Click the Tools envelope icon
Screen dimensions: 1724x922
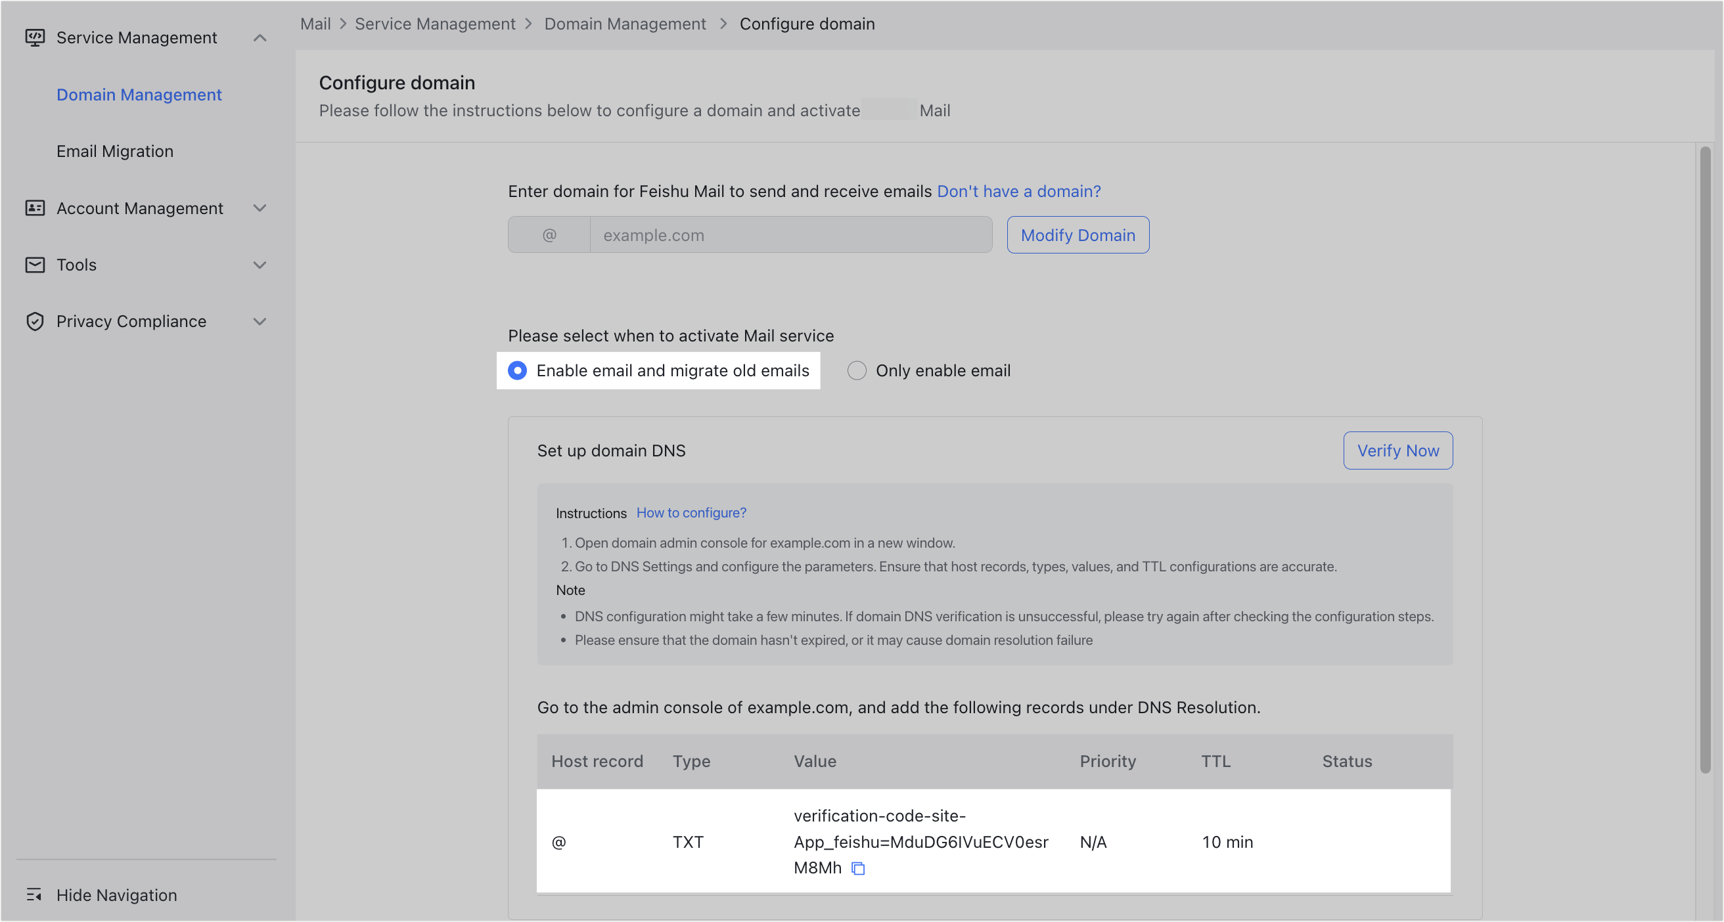(35, 264)
